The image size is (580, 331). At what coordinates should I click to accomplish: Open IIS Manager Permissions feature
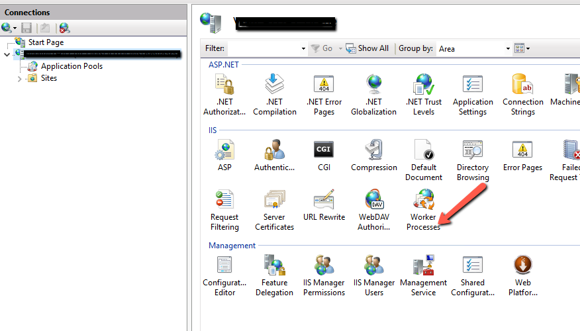coord(324,275)
